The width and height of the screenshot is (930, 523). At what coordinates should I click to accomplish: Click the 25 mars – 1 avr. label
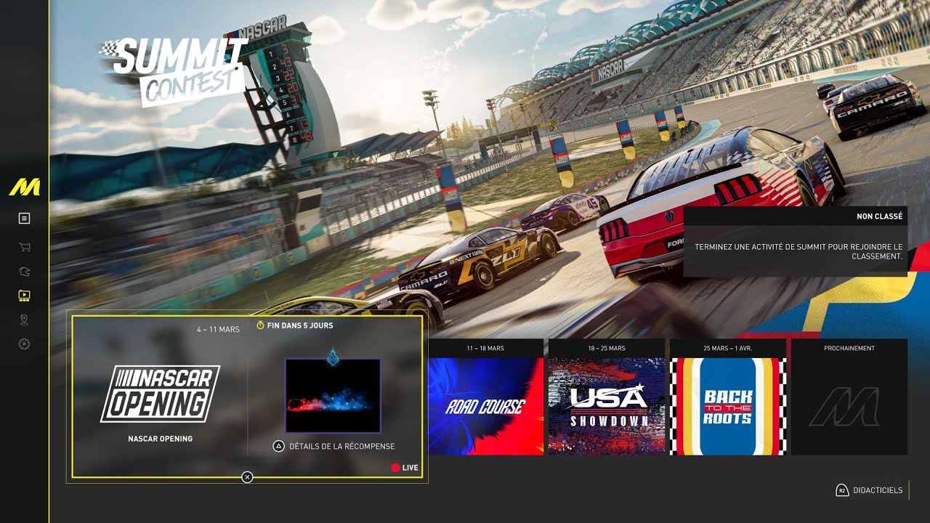(728, 349)
